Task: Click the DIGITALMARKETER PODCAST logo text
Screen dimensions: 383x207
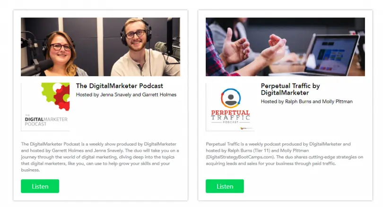Action: (x=46, y=121)
